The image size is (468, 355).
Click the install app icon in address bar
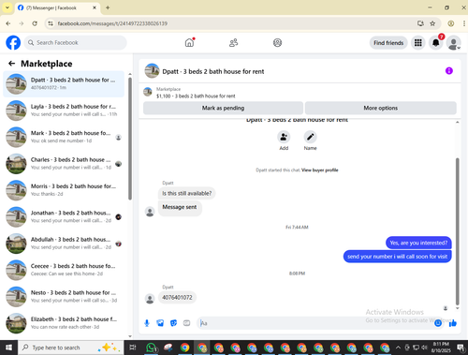coord(420,23)
